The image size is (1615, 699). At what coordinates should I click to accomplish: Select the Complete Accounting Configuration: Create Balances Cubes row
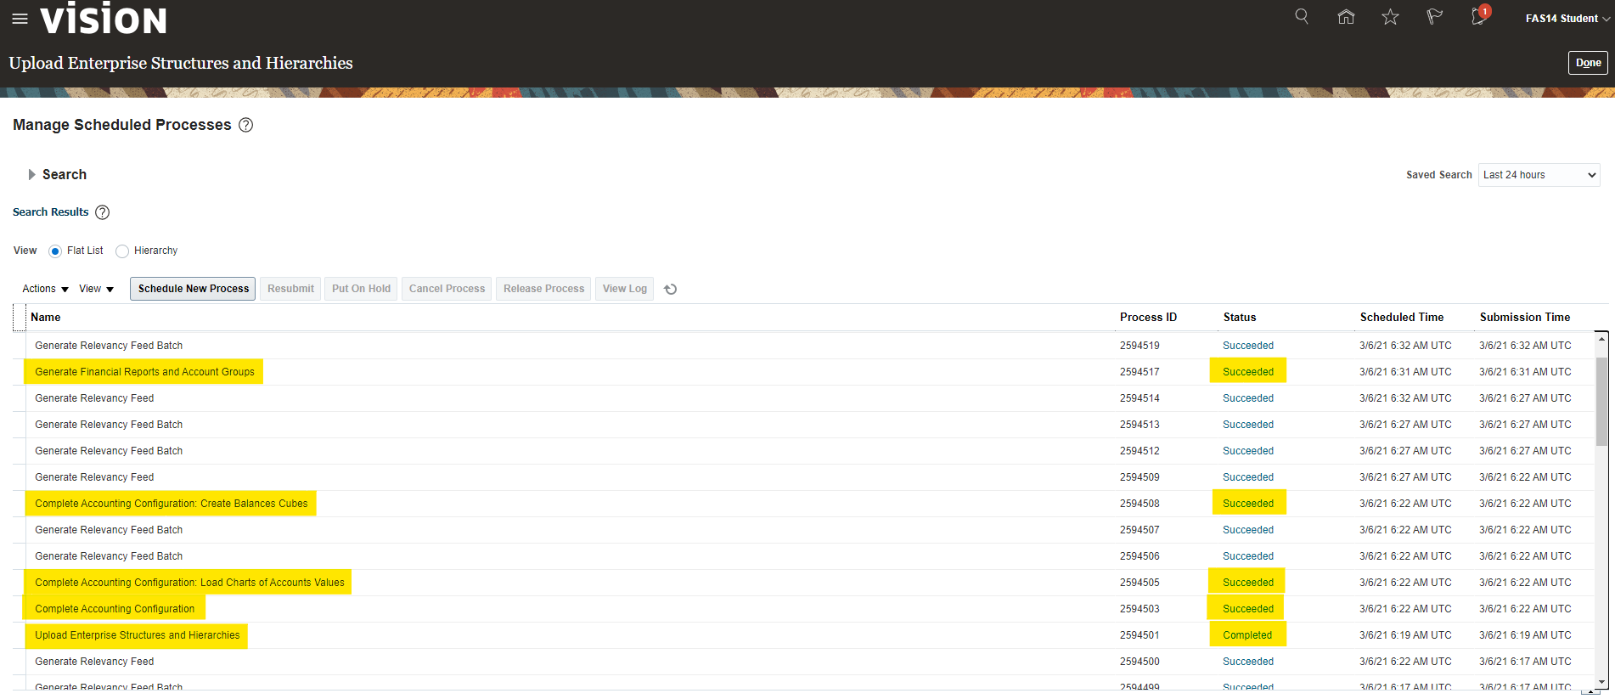pos(172,504)
